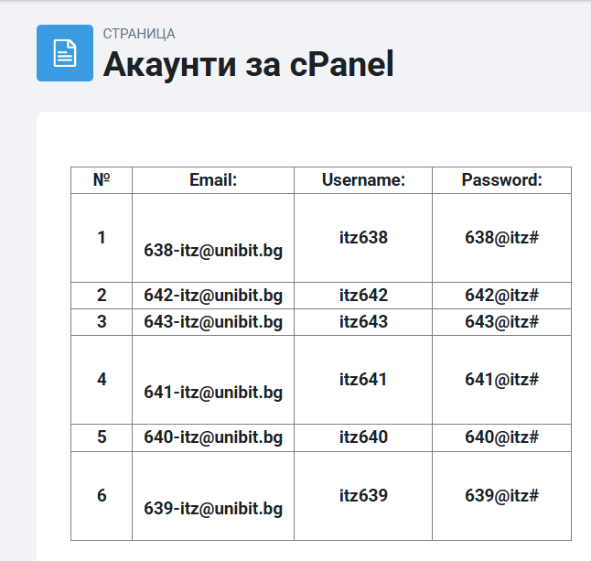Click the 641-itz@unibit.bg email address
The height and width of the screenshot is (561, 591).
coord(213,393)
